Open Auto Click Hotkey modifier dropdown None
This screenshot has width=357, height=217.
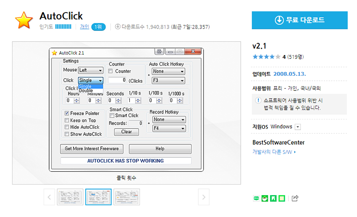point(168,71)
